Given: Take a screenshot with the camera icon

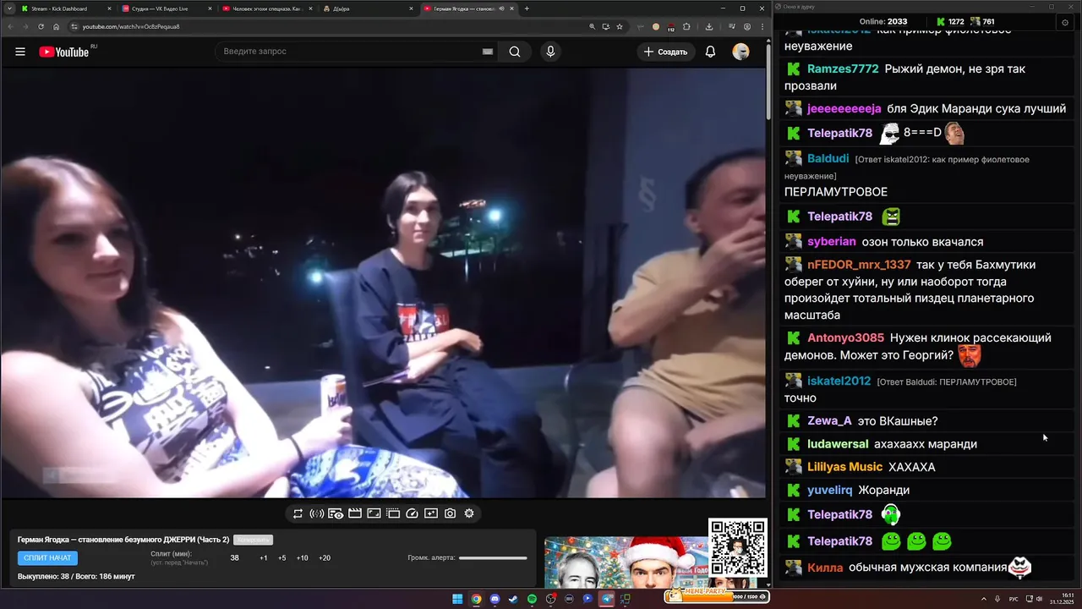Looking at the screenshot, I should (450, 513).
